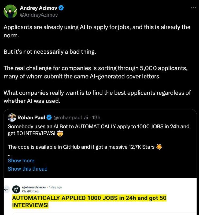Open the @rohanpaul_ai handle
This screenshot has height=215, width=199.
coord(71,118)
